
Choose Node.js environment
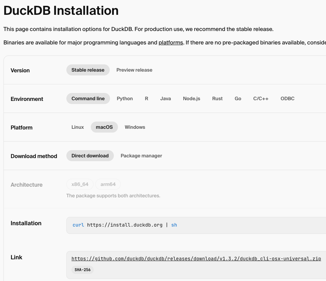point(192,98)
